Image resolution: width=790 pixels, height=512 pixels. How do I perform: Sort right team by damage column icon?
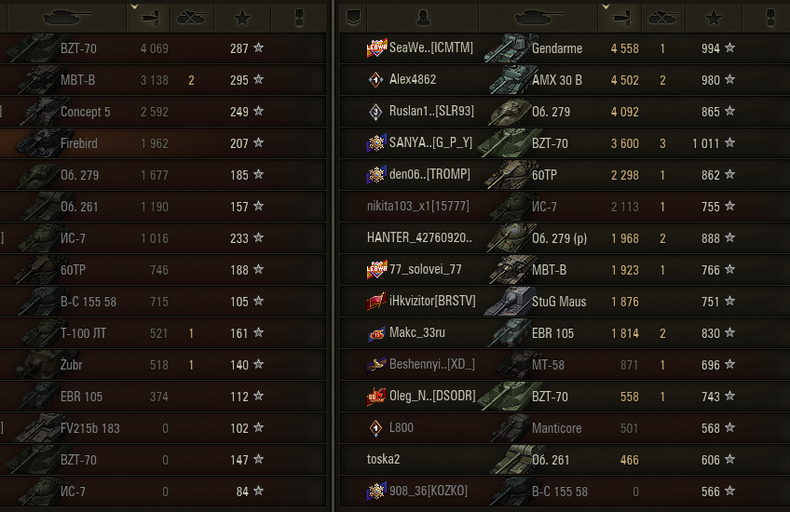point(620,18)
